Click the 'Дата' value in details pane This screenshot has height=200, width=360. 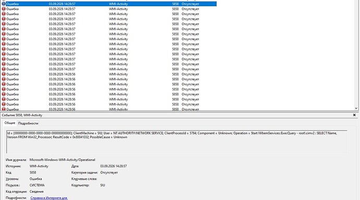tap(113, 166)
